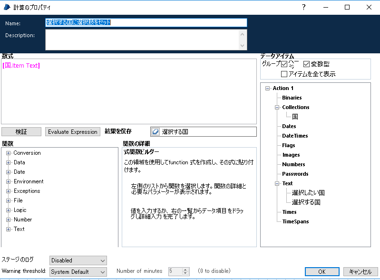Expand the Environment function group
Viewport: 380px width, 280px height.
(8, 182)
